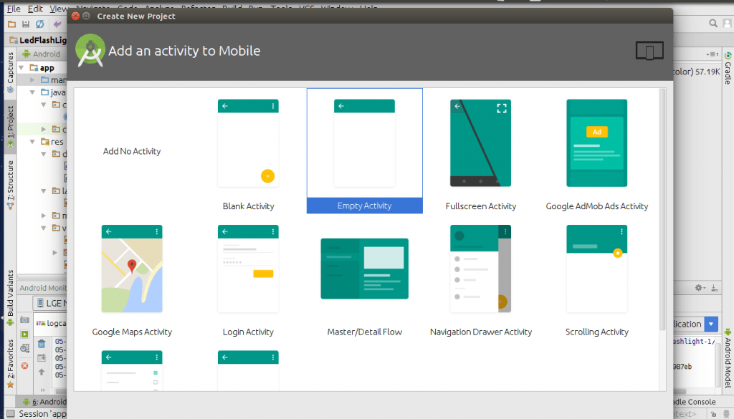
Task: Open the Captures tool window tab
Action: [10, 72]
